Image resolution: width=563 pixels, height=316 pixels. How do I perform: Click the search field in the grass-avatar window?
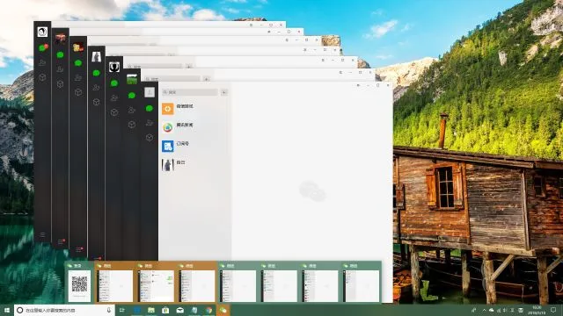click(x=172, y=79)
